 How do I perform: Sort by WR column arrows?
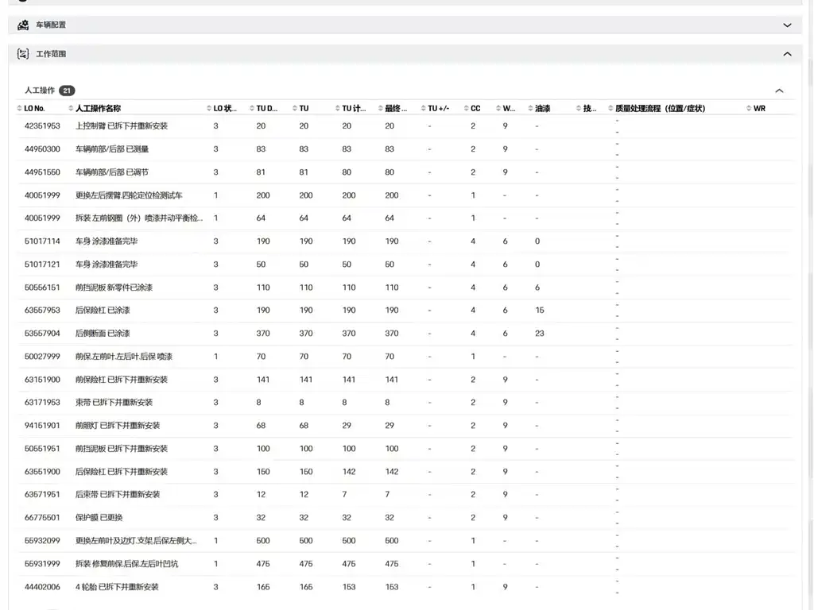pos(749,108)
